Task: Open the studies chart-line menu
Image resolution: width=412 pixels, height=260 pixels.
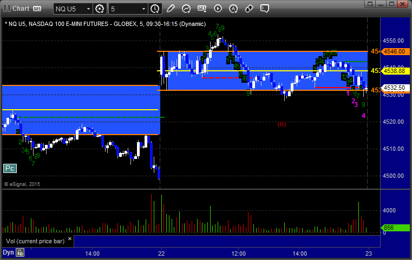Action: pos(186,9)
